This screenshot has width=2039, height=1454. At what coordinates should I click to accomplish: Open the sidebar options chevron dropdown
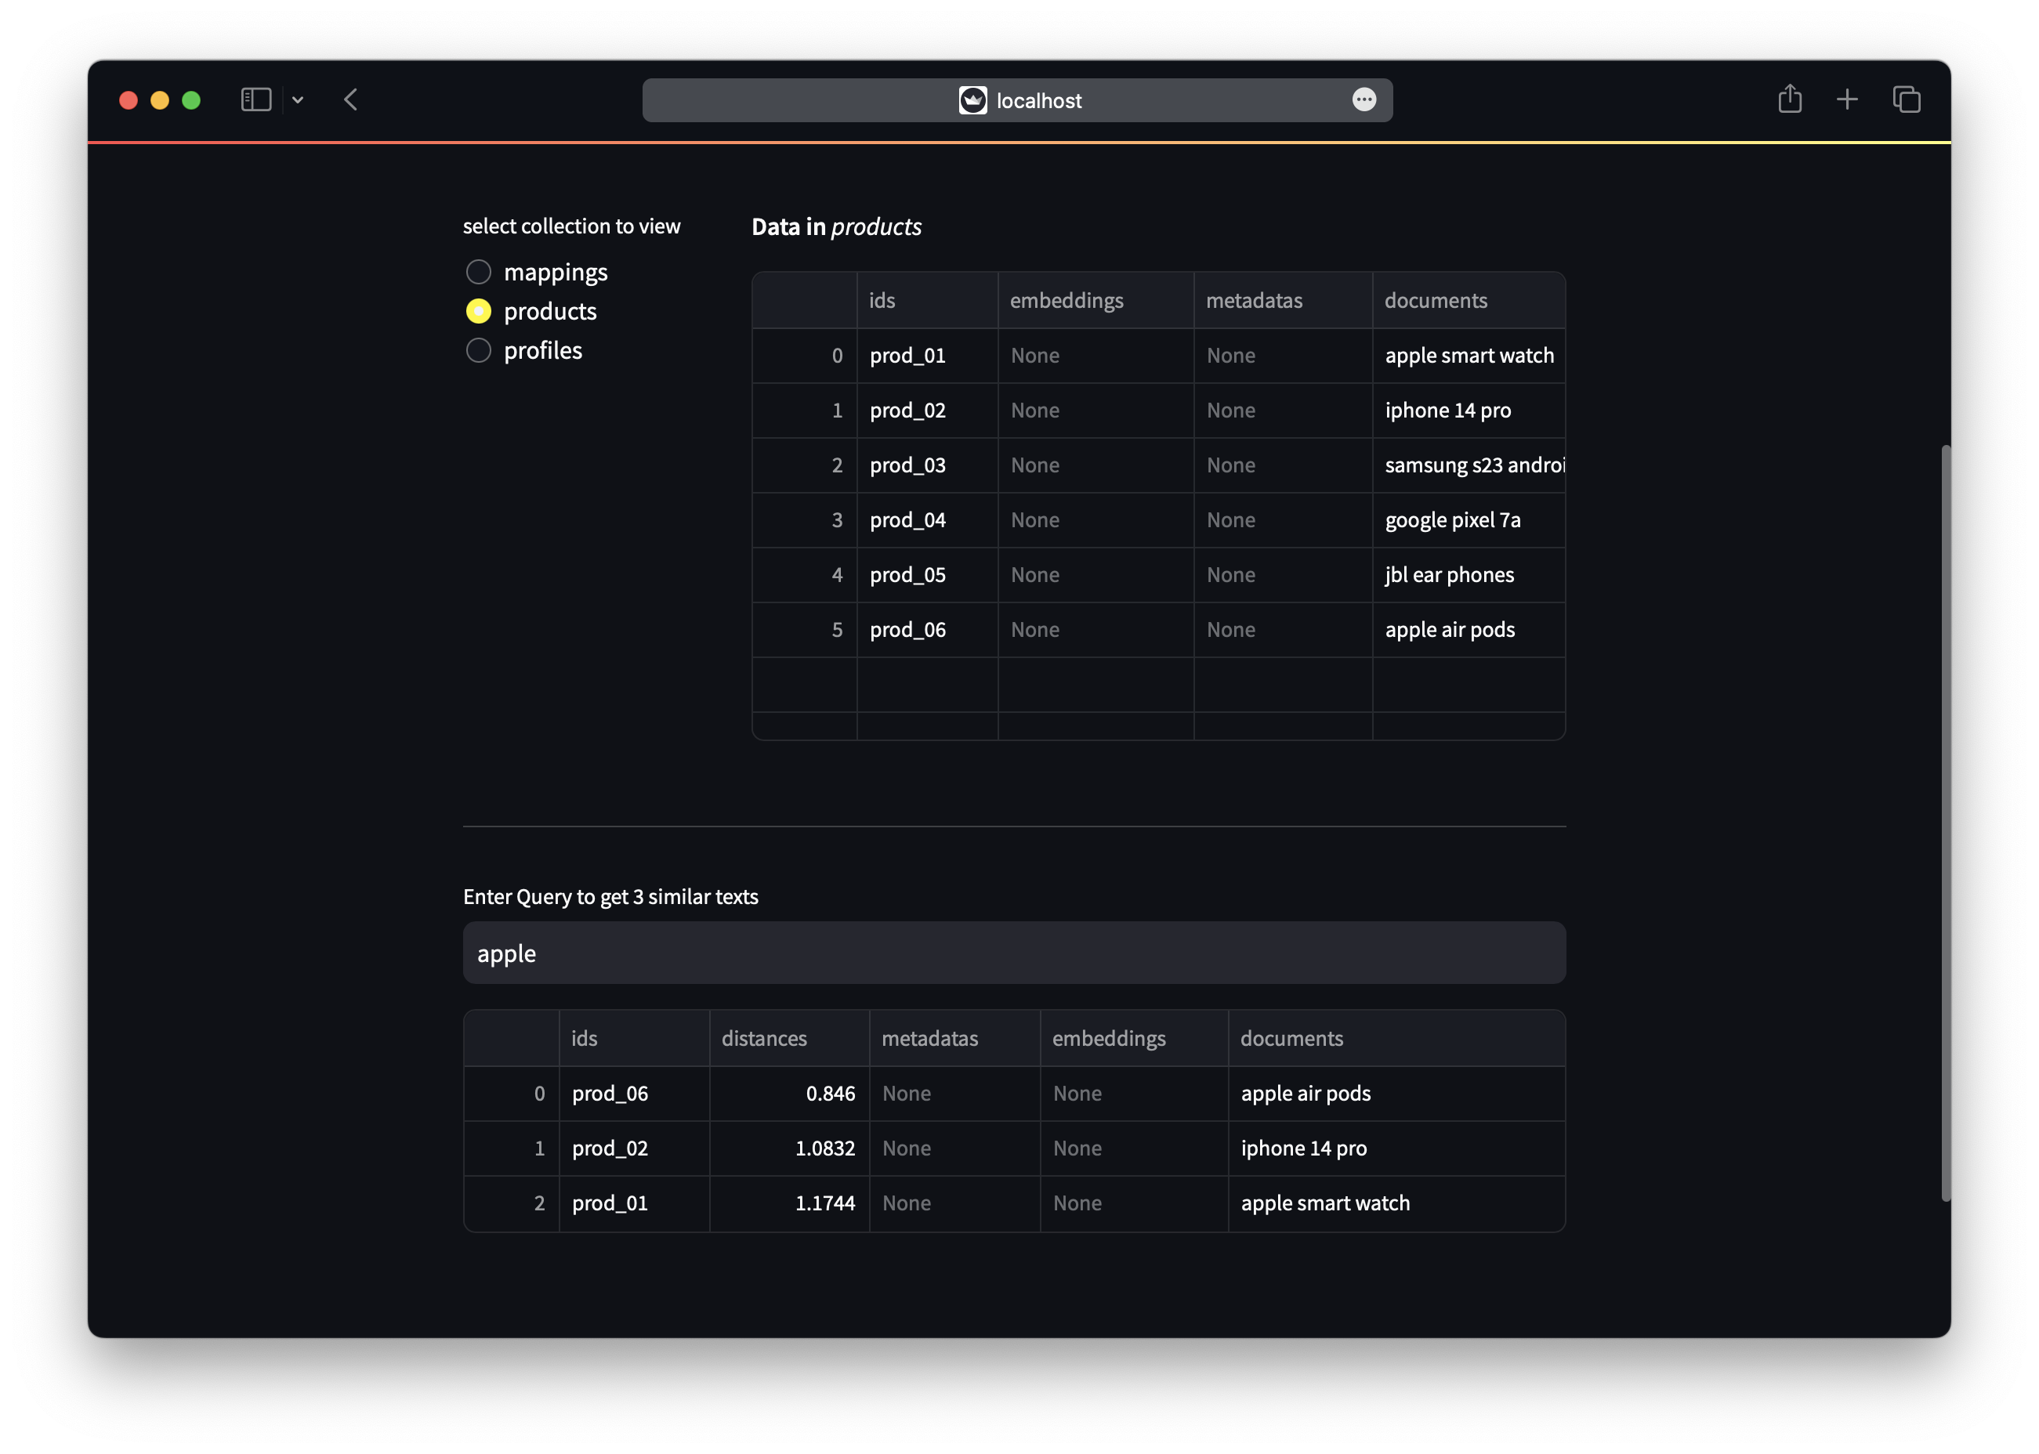299,100
